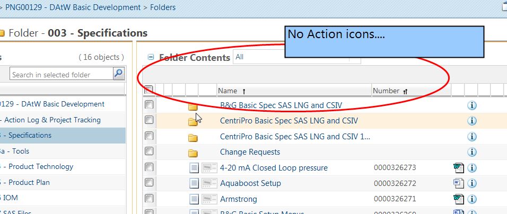Viewport: 507px width, 214px height.
Task: Click document icon next to Armstrong
Action: coord(194,199)
